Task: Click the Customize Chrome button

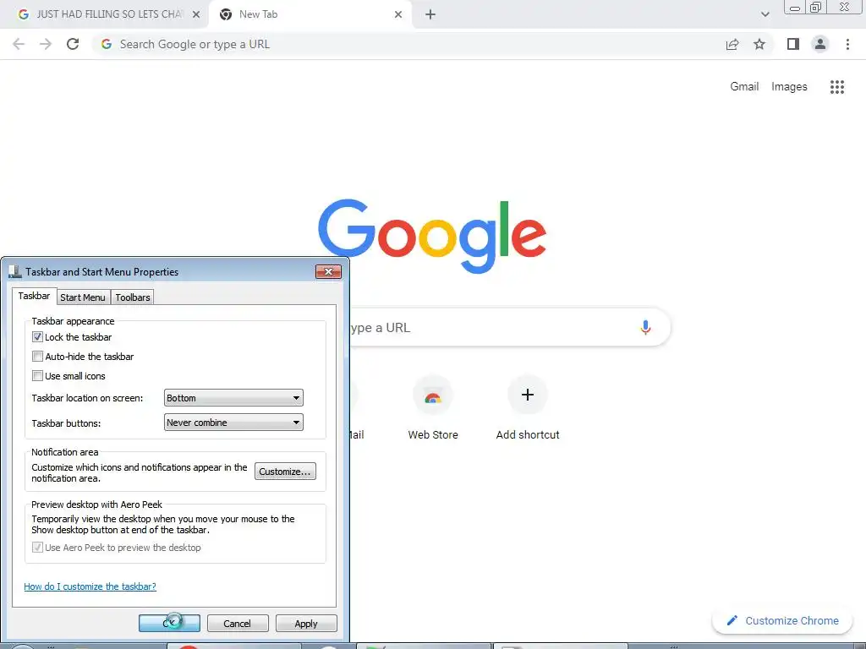Action: point(783,620)
